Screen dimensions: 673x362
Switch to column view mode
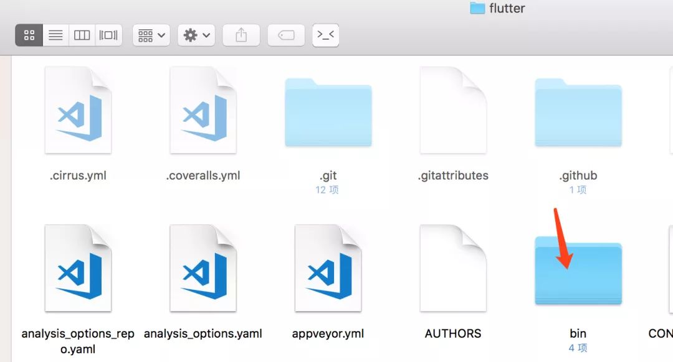point(82,35)
